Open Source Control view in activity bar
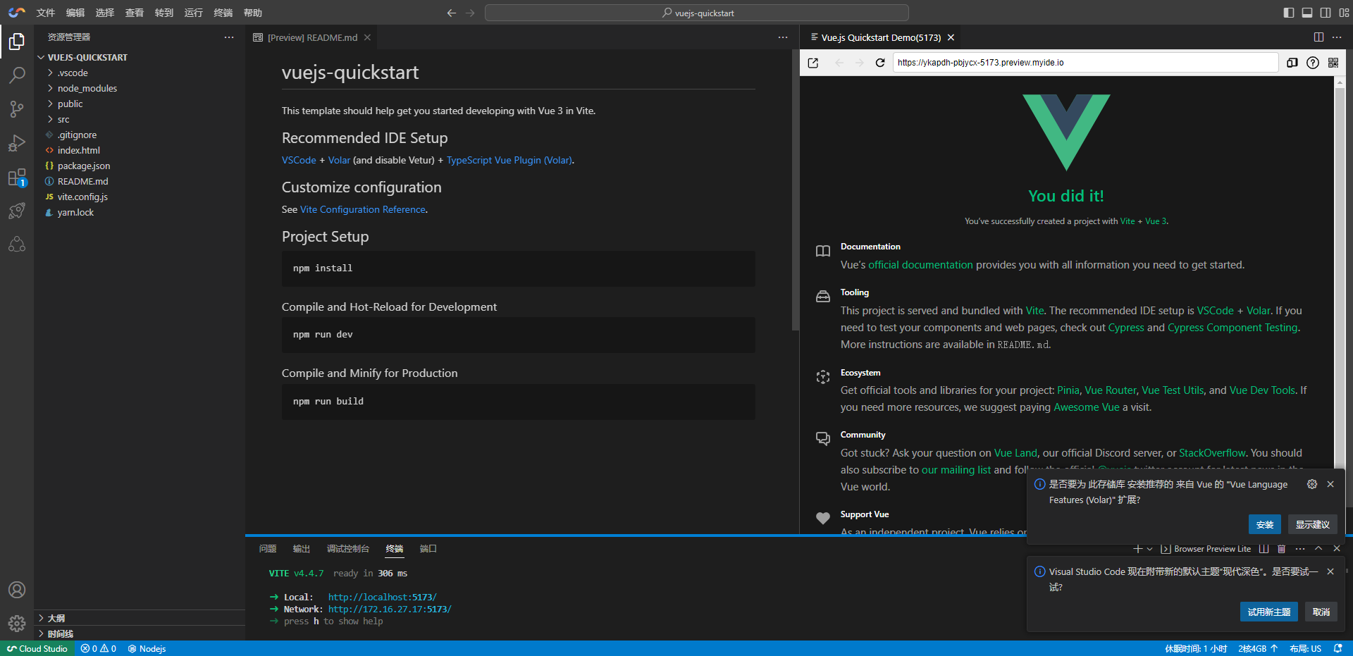Viewport: 1353px width, 656px height. (x=17, y=109)
